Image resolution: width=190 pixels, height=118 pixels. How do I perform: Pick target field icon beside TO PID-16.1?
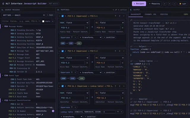pyautogui.click(x=123, y=98)
